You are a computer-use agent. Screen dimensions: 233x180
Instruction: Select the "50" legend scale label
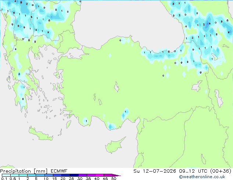tap(114, 179)
